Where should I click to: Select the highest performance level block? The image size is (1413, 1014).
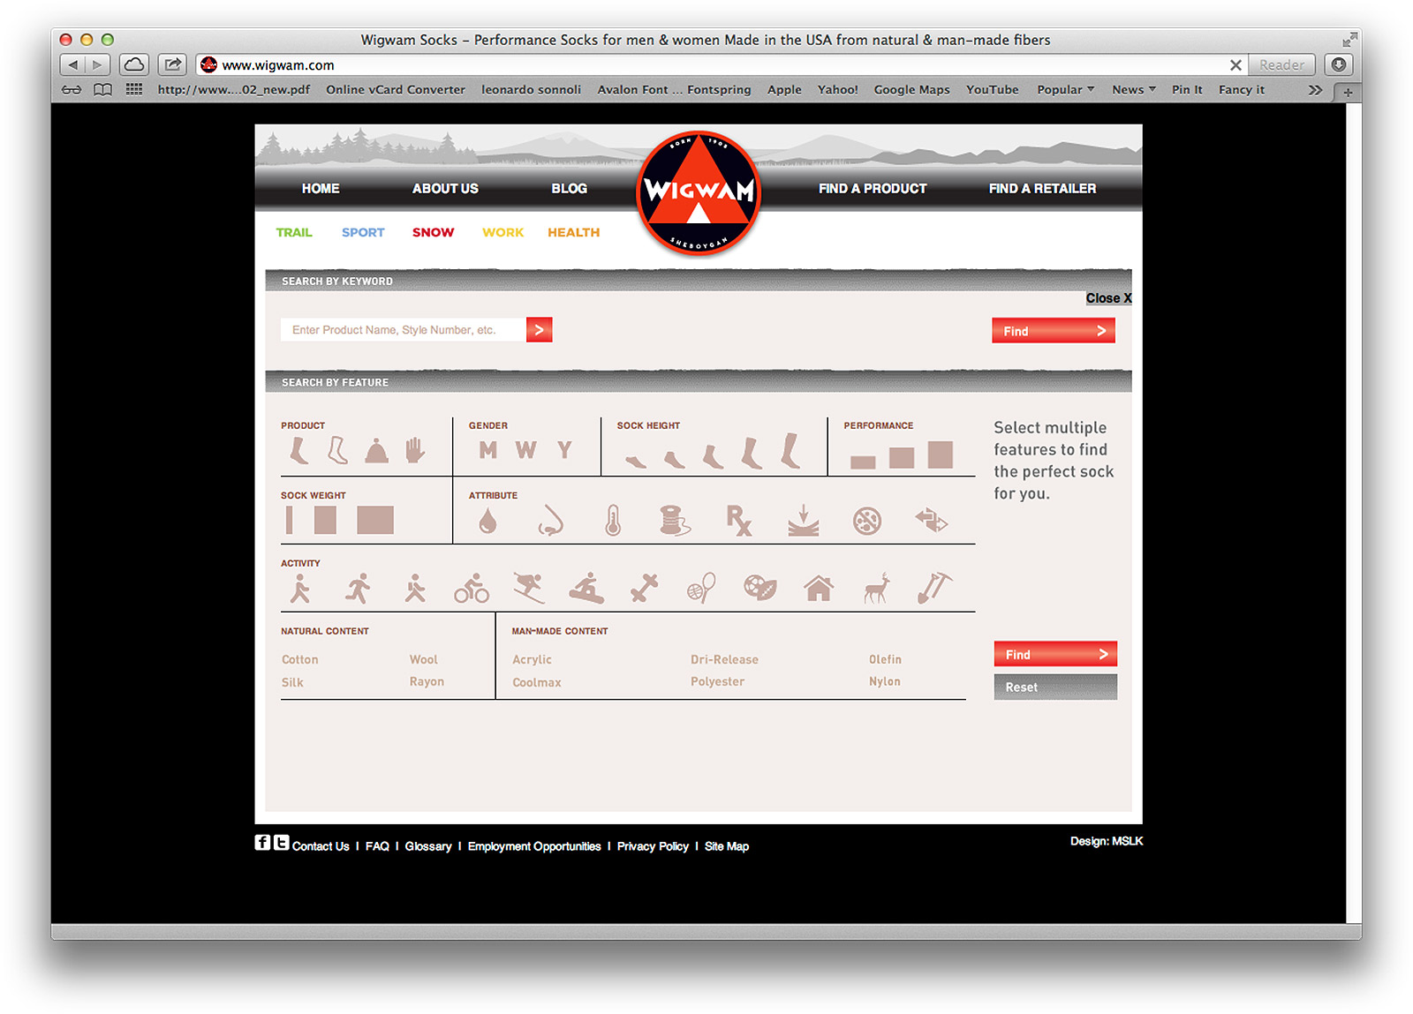[941, 454]
